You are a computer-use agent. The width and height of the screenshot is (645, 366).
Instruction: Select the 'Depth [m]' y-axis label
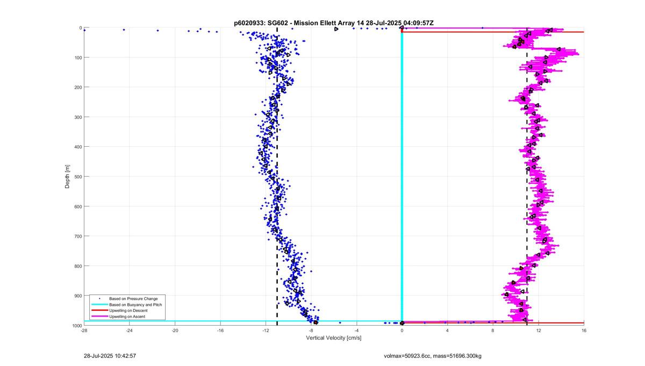point(67,176)
